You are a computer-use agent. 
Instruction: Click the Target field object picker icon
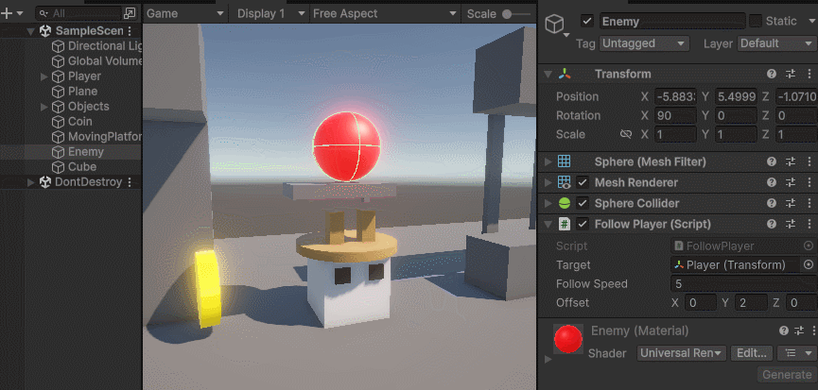[x=809, y=265]
